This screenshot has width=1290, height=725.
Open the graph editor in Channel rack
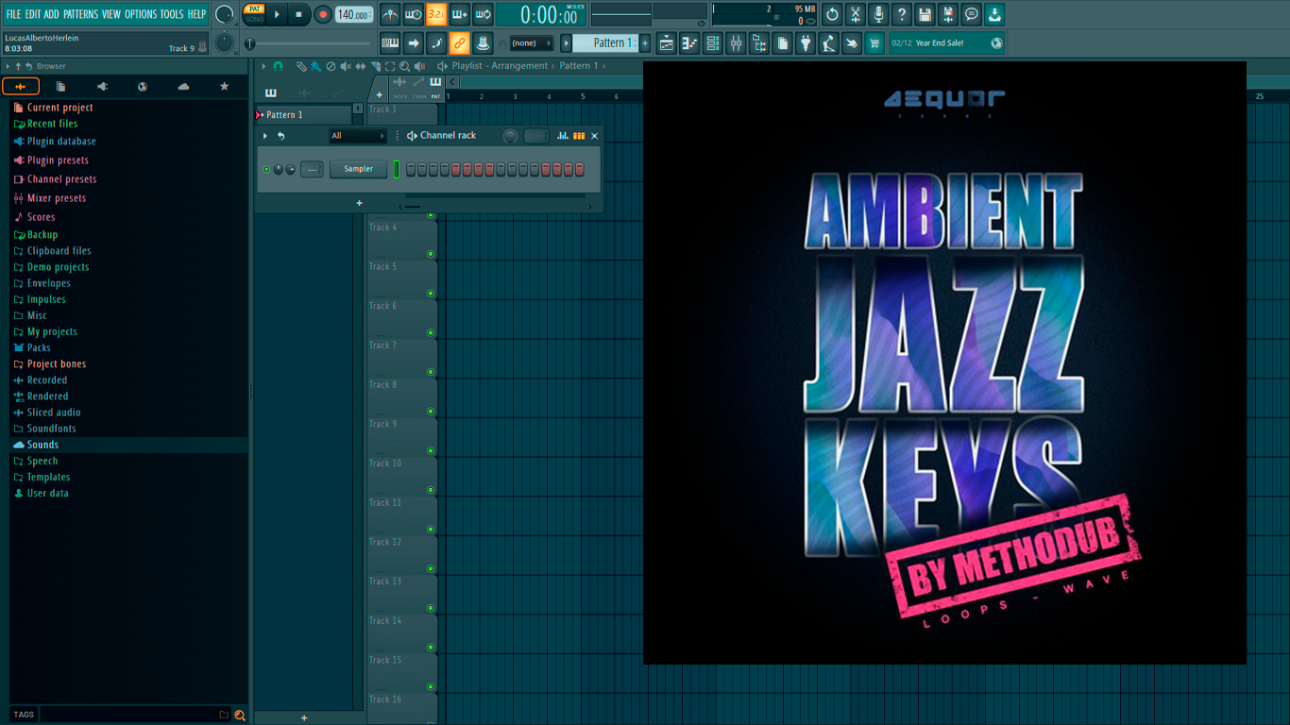point(563,136)
